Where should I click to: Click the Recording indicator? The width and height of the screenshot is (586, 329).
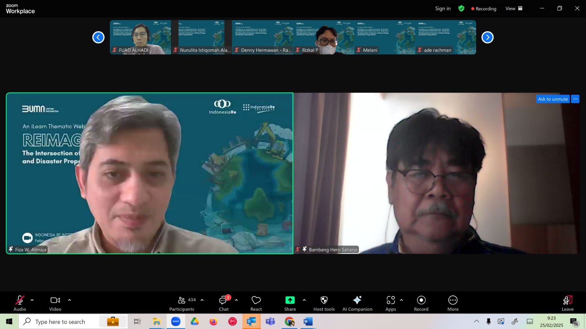tap(484, 9)
